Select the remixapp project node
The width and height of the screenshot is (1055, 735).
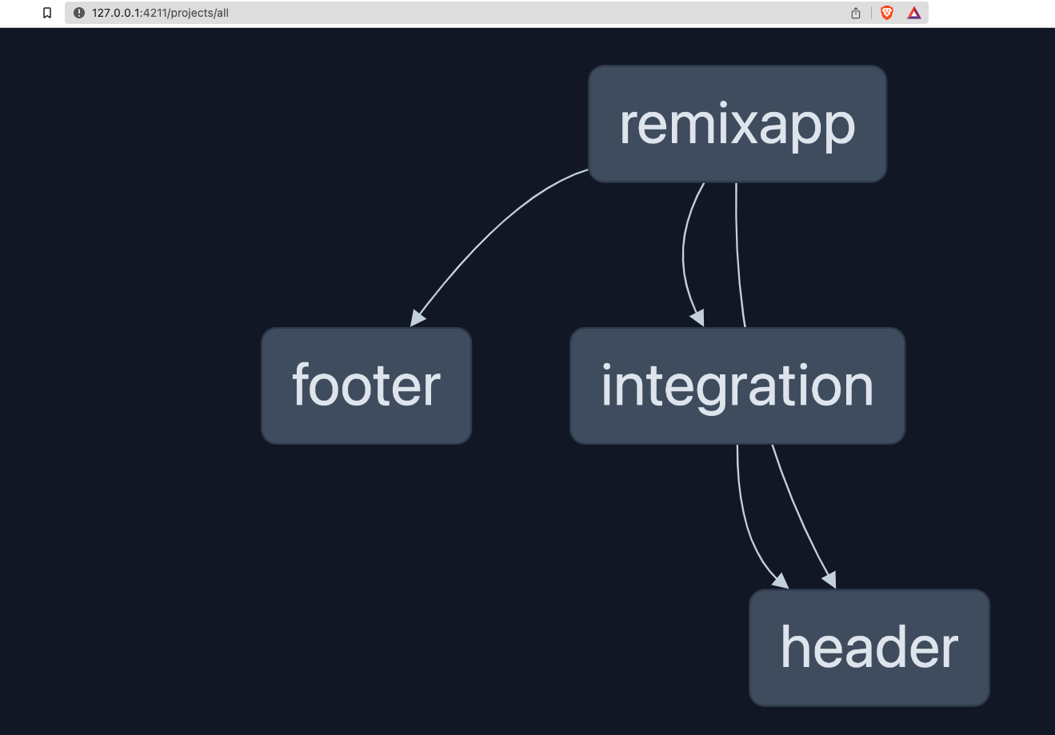click(x=737, y=124)
